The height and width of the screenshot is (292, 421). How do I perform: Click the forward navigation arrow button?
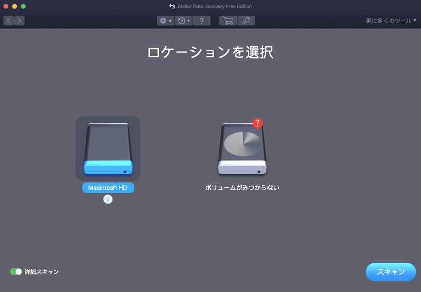(19, 20)
